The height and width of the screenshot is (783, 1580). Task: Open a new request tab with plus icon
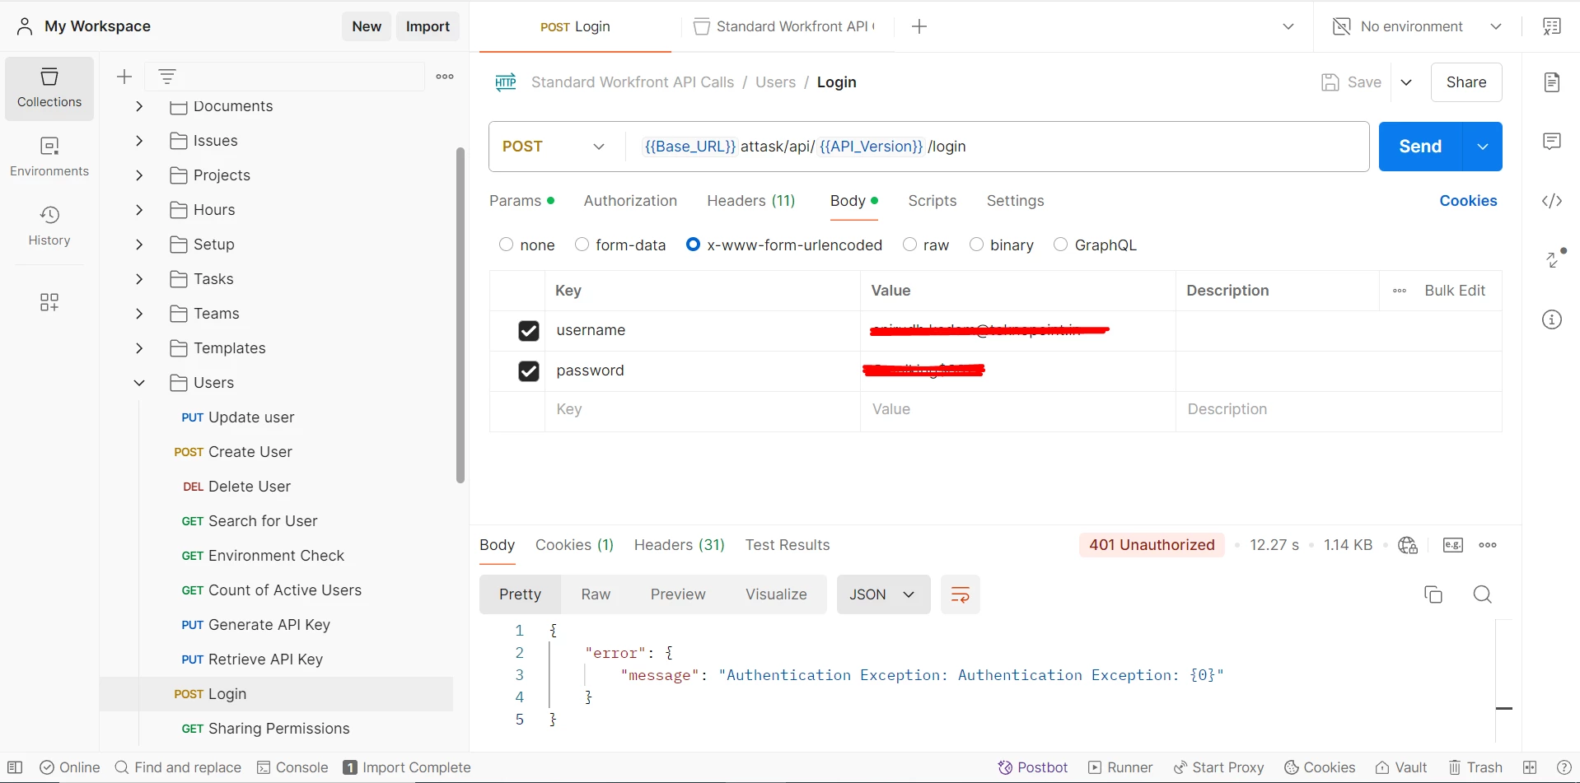click(919, 26)
